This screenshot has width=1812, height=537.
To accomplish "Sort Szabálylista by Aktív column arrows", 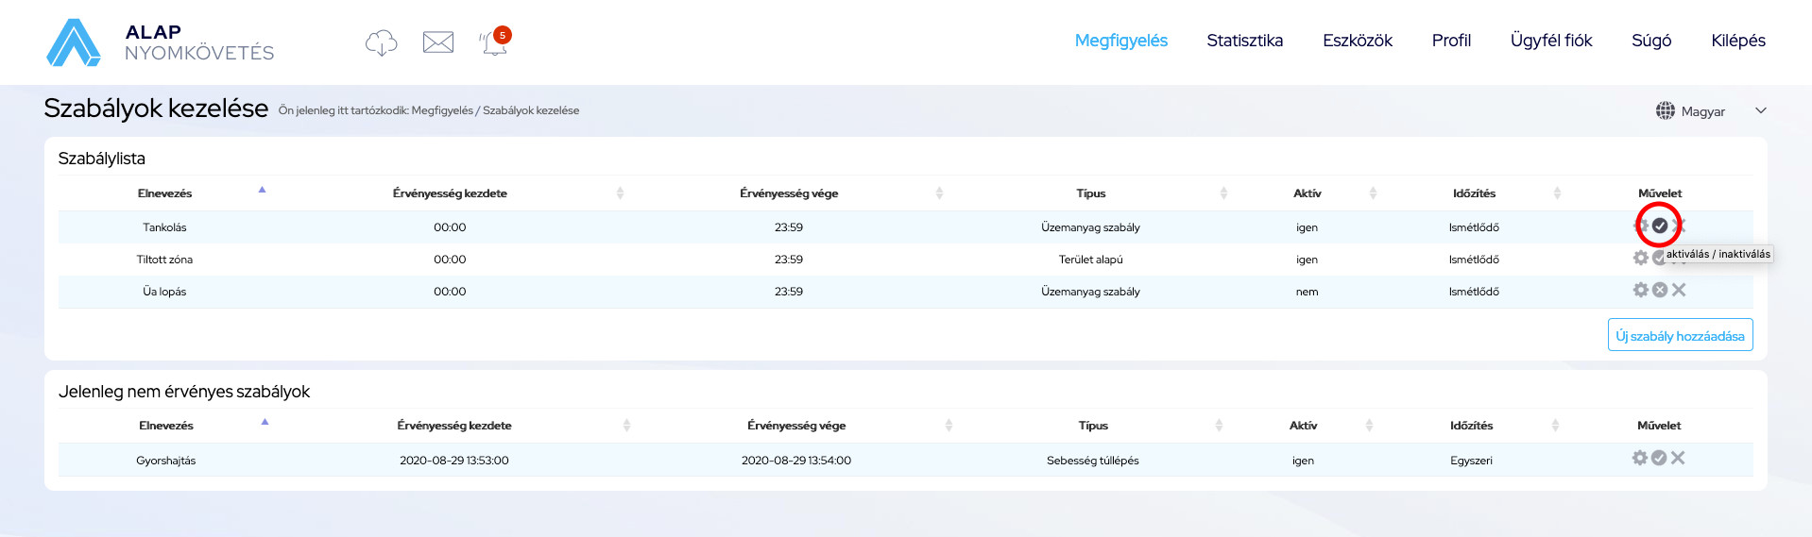I will pos(1373,193).
